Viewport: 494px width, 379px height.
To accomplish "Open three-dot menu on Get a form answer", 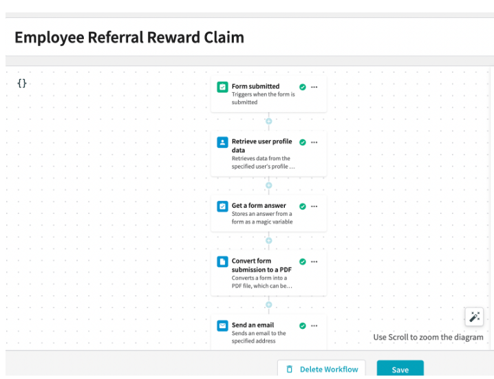I will [x=314, y=206].
